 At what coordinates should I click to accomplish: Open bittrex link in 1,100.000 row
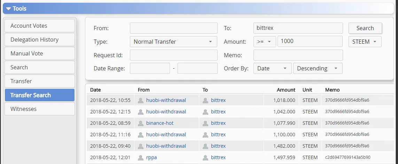coord(218,135)
